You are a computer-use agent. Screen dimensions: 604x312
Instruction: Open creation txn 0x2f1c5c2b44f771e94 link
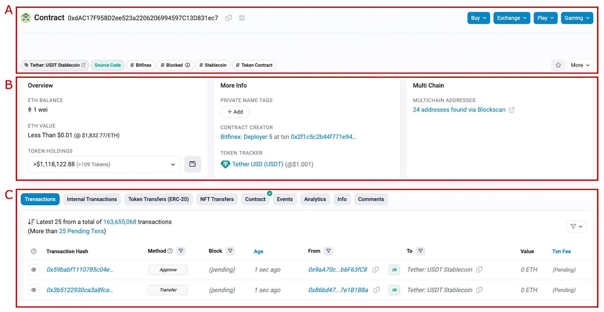[x=324, y=137]
